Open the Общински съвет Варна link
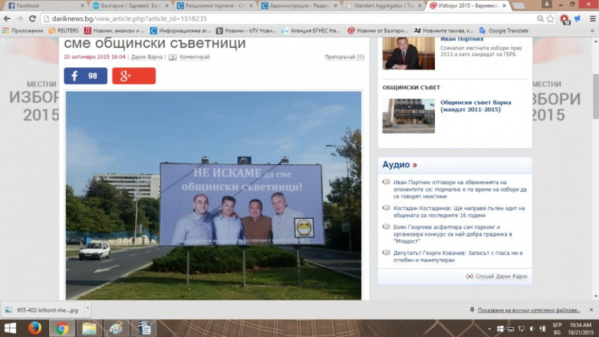This screenshot has width=599, height=337. [x=475, y=106]
